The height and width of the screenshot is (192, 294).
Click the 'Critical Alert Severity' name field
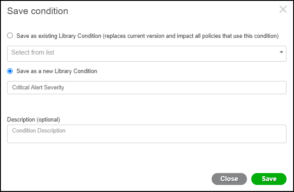(147, 88)
